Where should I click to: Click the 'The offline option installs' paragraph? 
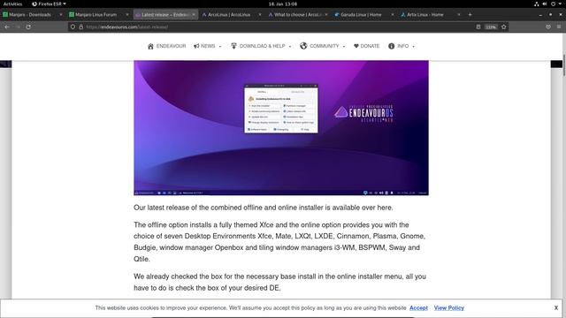pyautogui.click(x=279, y=242)
